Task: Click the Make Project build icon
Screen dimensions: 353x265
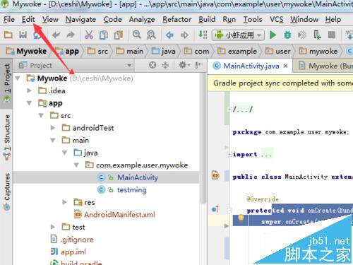Action: click(x=203, y=35)
